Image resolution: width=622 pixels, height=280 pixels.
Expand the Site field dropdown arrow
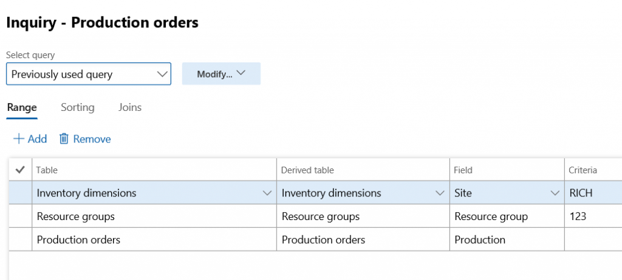(x=555, y=193)
